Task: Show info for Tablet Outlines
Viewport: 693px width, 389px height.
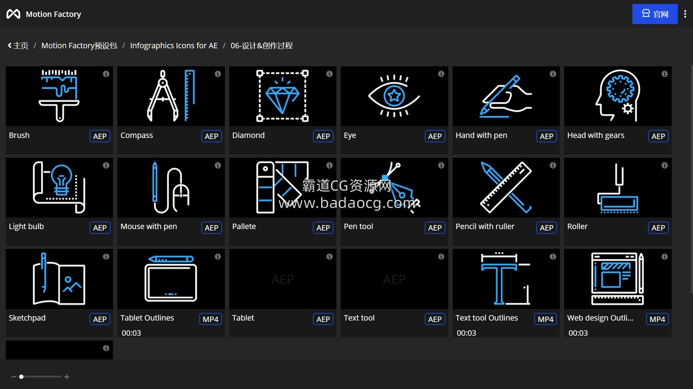Action: [x=218, y=256]
